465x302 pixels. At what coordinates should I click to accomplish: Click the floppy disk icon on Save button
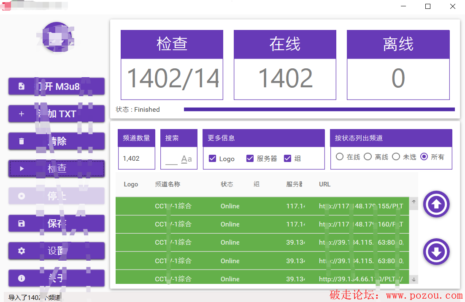click(22, 224)
